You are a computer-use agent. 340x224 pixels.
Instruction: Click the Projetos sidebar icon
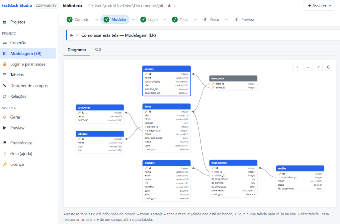coord(5,22)
